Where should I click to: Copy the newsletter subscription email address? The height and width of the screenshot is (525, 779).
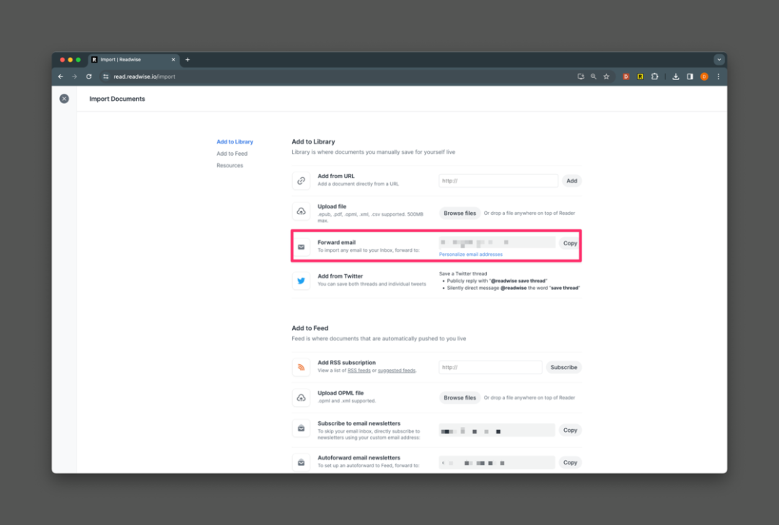[571, 430]
